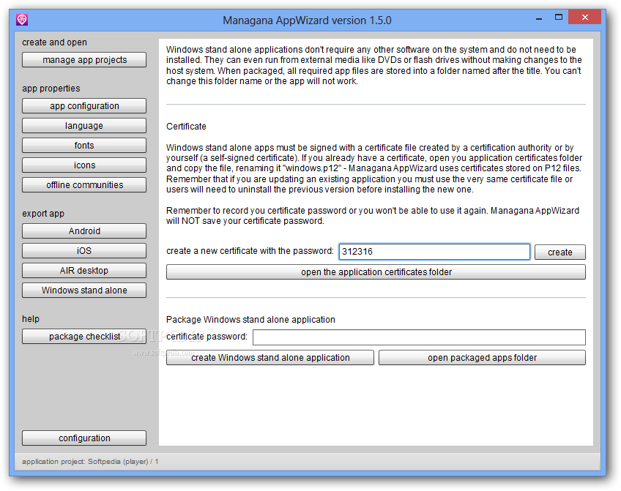Click create to generate the certificate

click(560, 252)
